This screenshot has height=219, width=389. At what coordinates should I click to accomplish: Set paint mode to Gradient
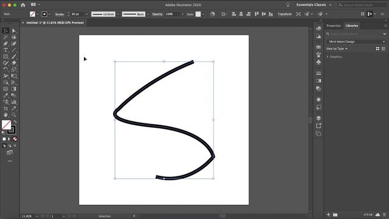(10, 139)
